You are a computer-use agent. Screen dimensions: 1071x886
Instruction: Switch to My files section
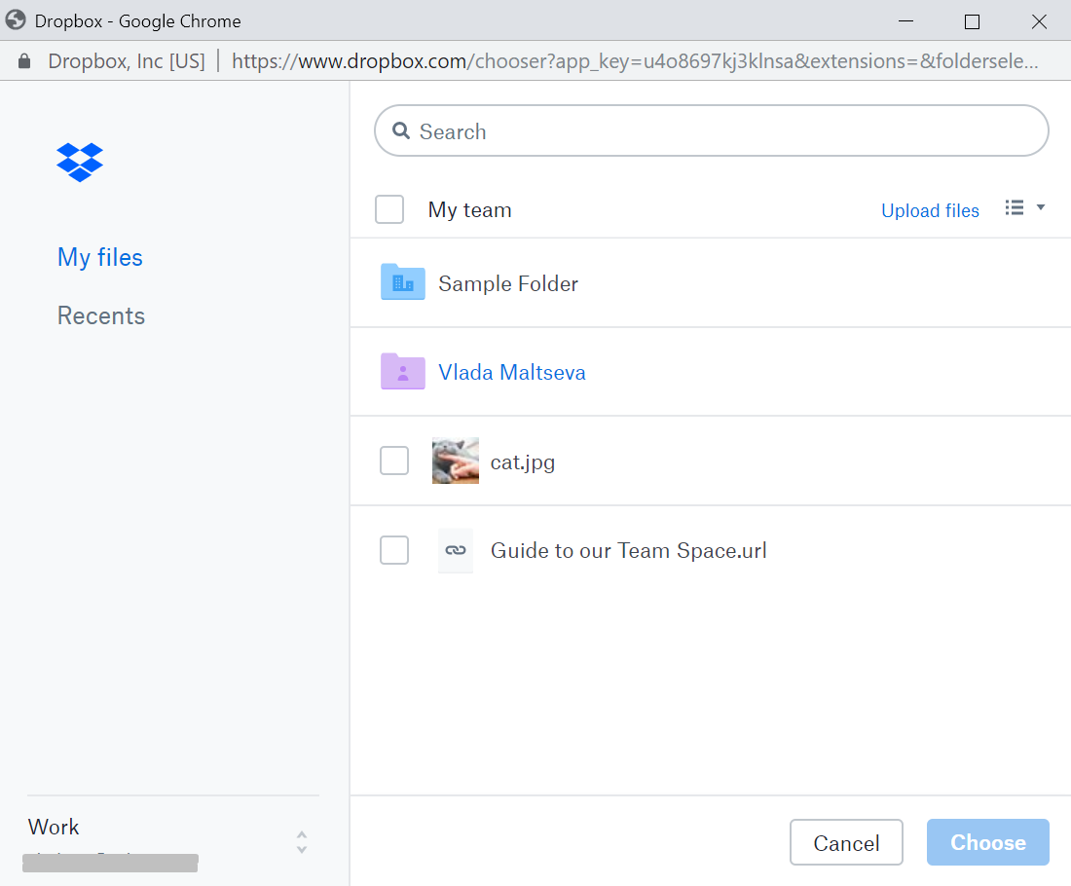(x=100, y=257)
